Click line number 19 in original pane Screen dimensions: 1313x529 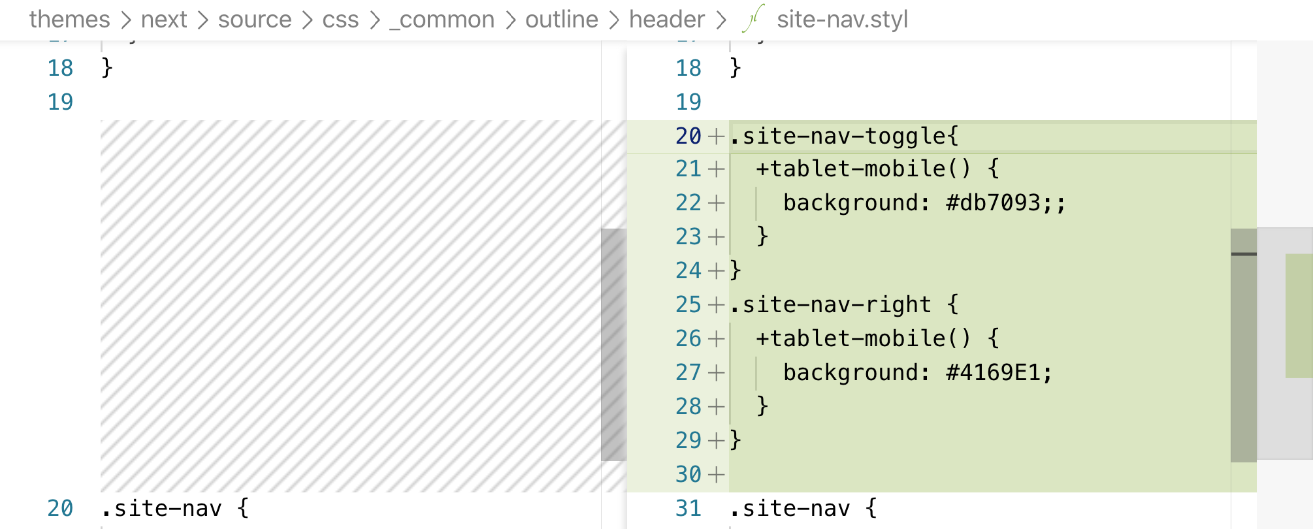[x=61, y=102]
